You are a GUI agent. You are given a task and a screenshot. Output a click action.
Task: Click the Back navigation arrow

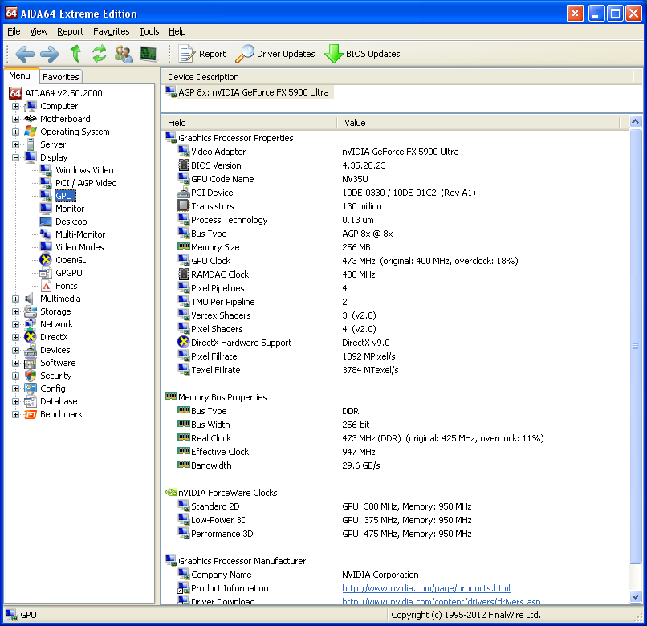click(x=25, y=54)
